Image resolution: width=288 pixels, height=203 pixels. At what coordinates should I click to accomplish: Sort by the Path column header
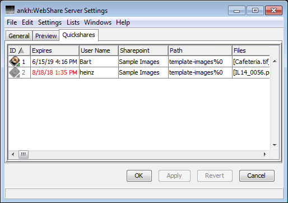pos(200,50)
